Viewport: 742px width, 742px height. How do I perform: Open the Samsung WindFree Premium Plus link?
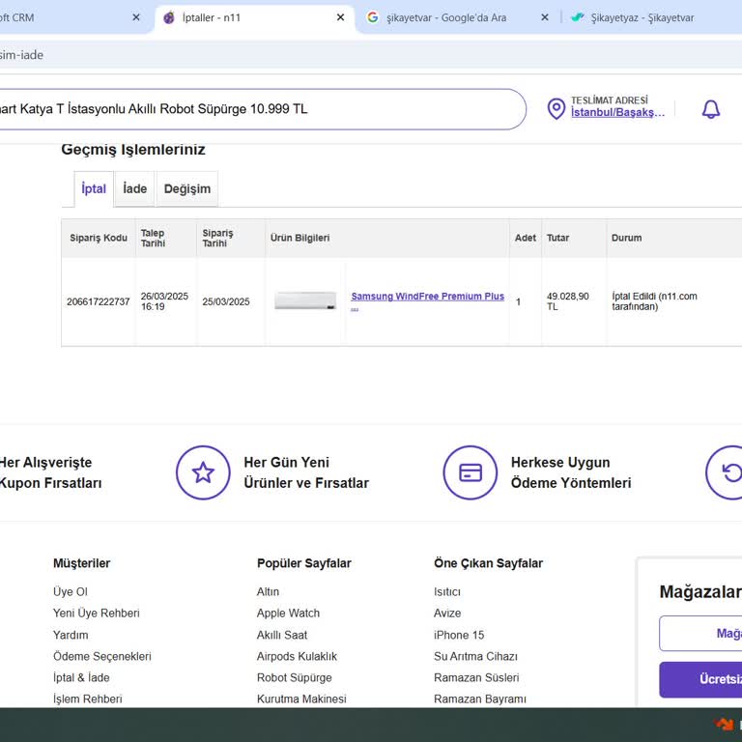pyautogui.click(x=427, y=297)
